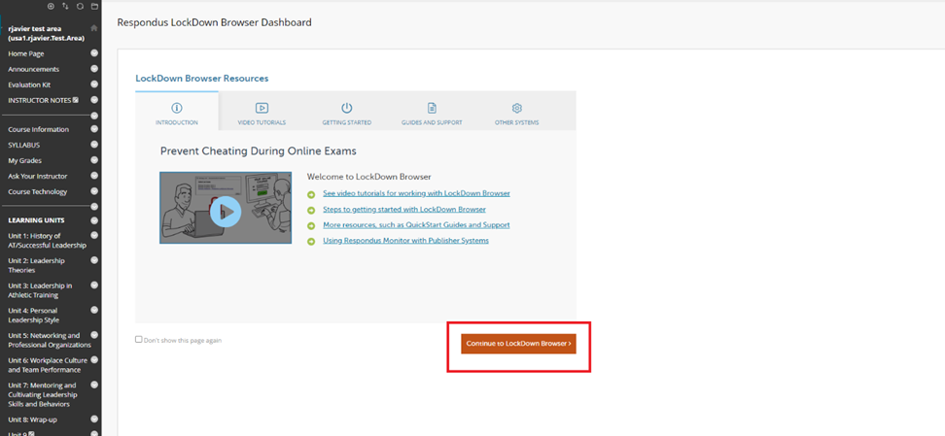Click the reorder menu arrows icon
This screenshot has height=436, width=945.
[x=65, y=6]
